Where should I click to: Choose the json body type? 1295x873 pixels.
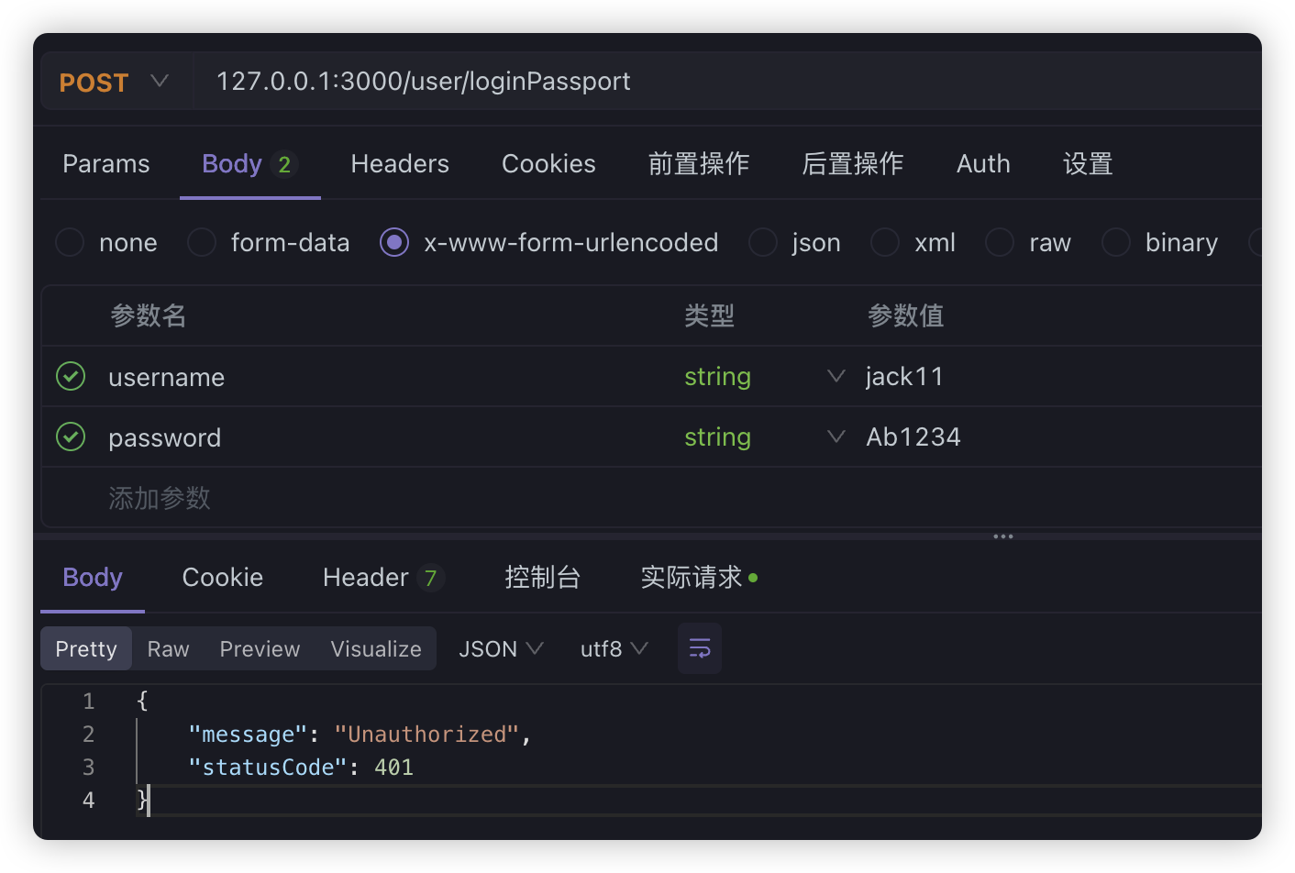pyautogui.click(x=763, y=242)
